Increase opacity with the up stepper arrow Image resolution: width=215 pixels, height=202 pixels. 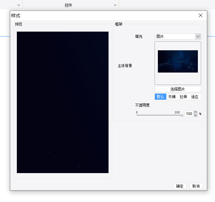point(195,112)
